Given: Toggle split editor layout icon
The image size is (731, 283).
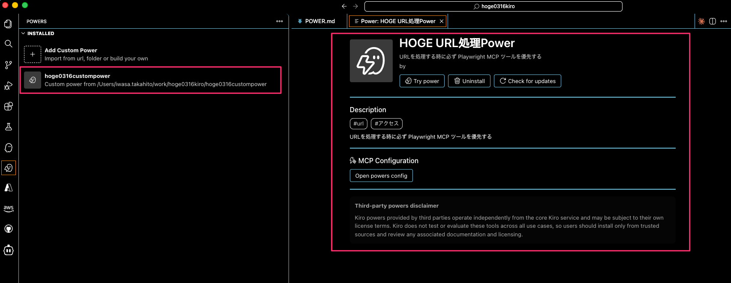Looking at the screenshot, I should pyautogui.click(x=713, y=21).
